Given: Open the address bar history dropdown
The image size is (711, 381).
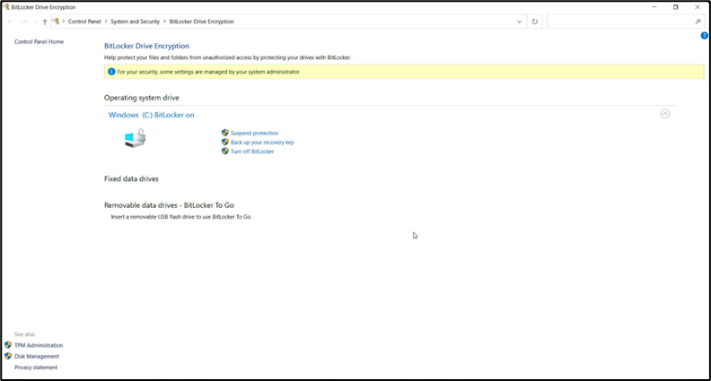Looking at the screenshot, I should [520, 22].
